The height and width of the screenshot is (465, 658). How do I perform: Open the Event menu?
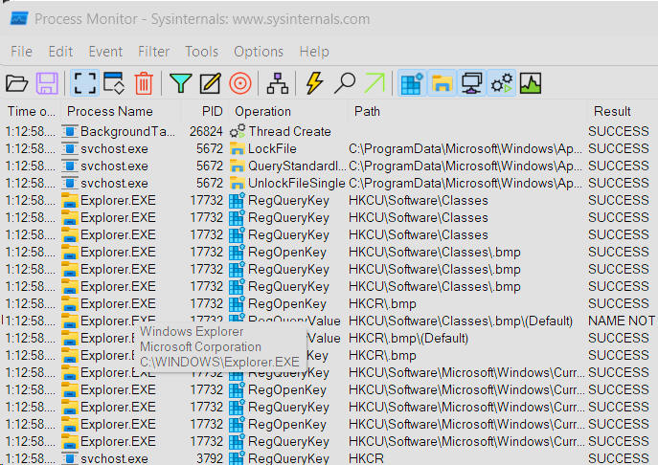click(x=105, y=52)
